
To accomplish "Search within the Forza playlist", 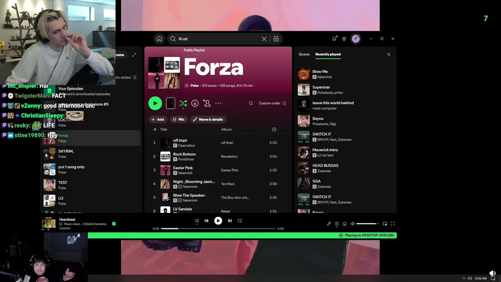I will (251, 103).
